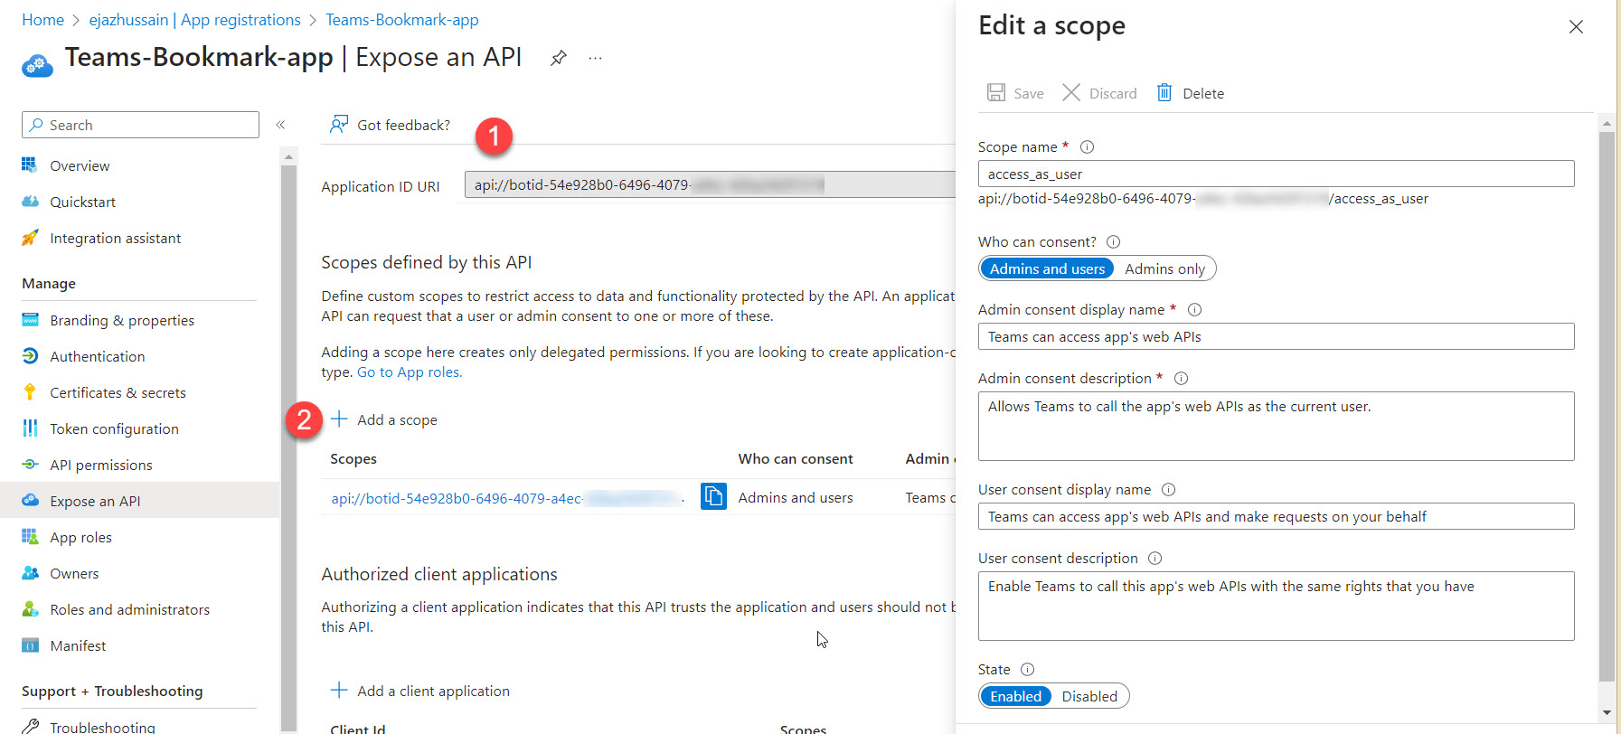Click the App roles icon
This screenshot has width=1621, height=734.
[30, 536]
